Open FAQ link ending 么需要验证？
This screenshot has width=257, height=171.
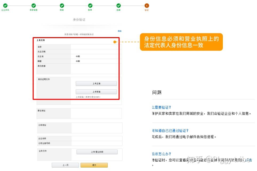162,107
